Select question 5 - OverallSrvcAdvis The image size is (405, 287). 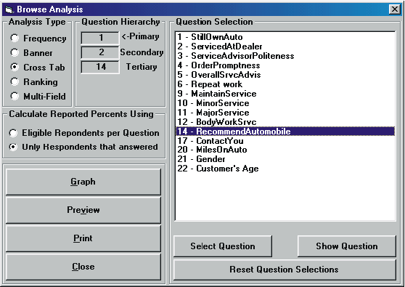pyautogui.click(x=285, y=75)
